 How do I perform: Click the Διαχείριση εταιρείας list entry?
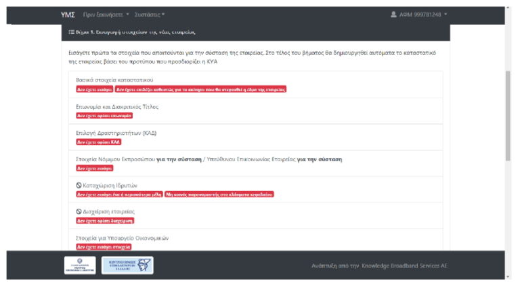click(108, 211)
